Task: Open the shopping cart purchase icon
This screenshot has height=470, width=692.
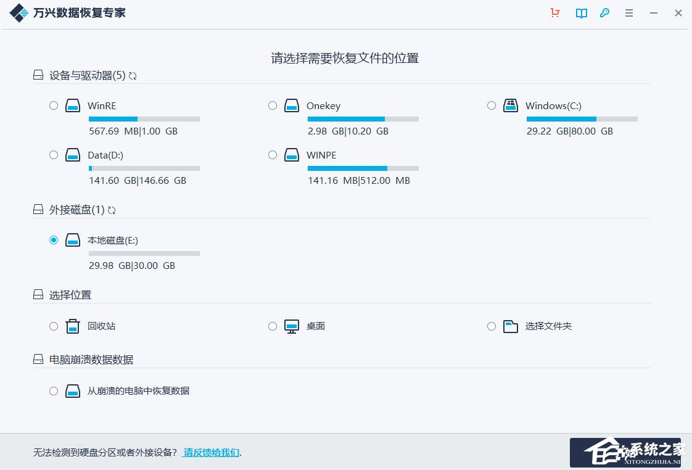Action: point(555,13)
